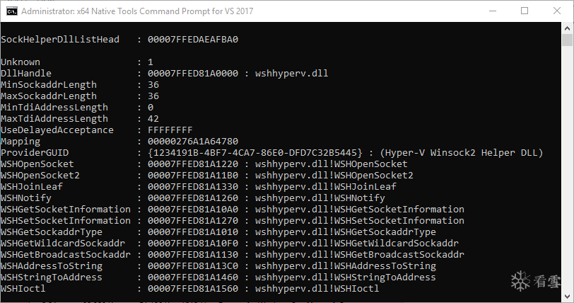This screenshot has height=303, width=574.
Task: Click wshhyperv.dll!WSHStringToAddress symbol
Action: [346, 278]
